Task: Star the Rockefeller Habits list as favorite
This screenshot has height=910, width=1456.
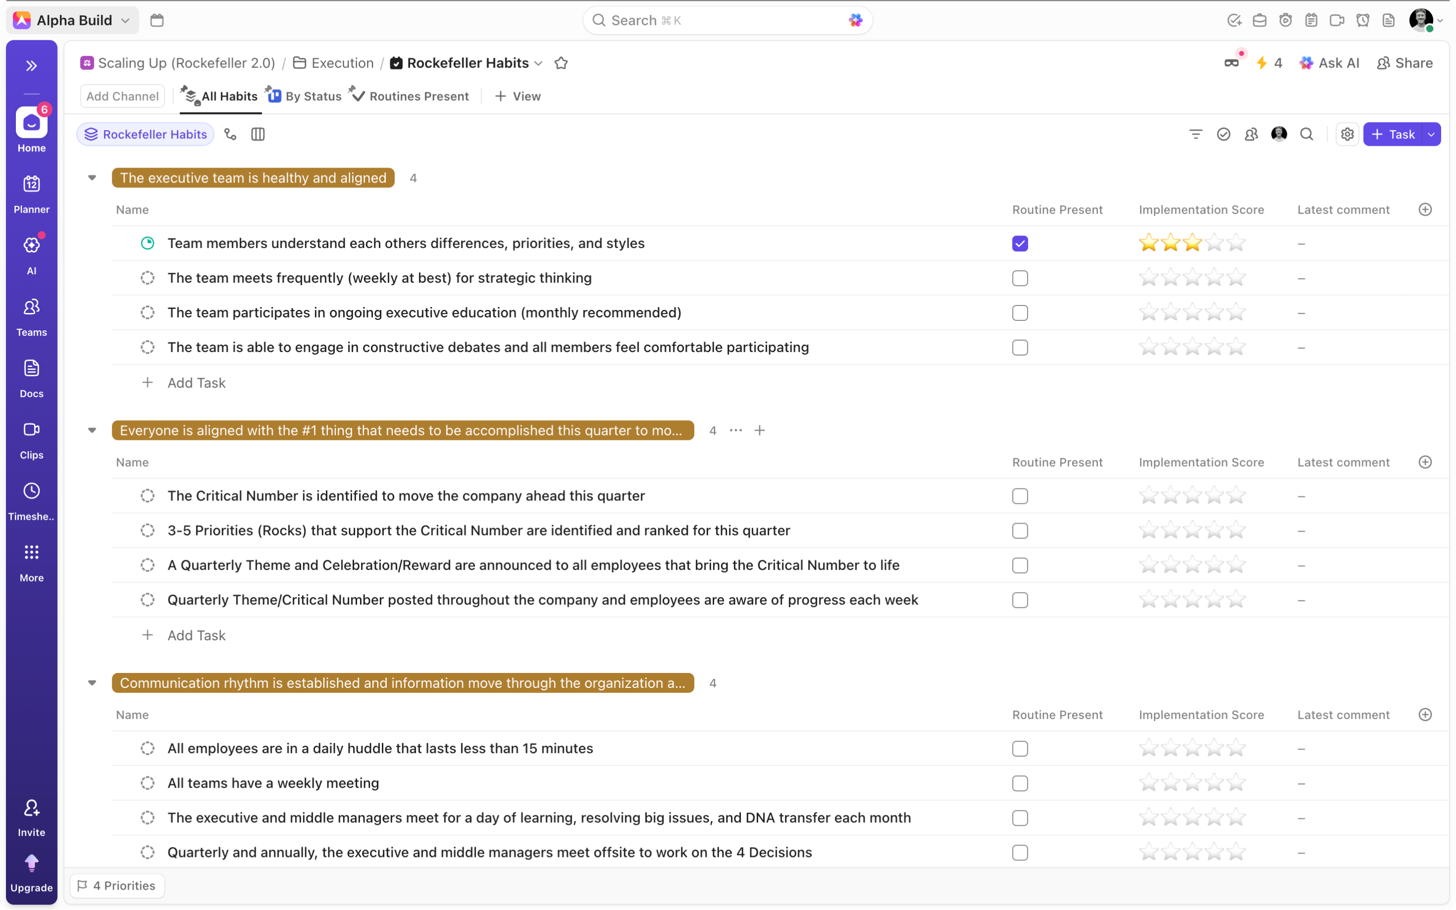Action: [561, 63]
